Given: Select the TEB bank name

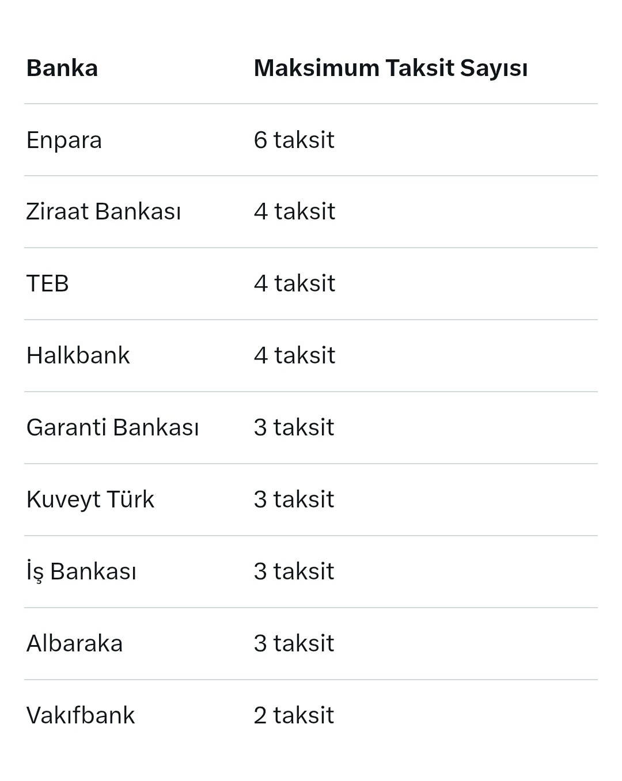Looking at the screenshot, I should coord(48,284).
